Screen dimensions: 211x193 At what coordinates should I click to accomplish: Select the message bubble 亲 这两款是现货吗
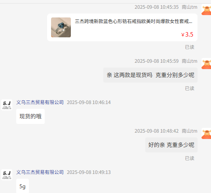tap(150, 75)
